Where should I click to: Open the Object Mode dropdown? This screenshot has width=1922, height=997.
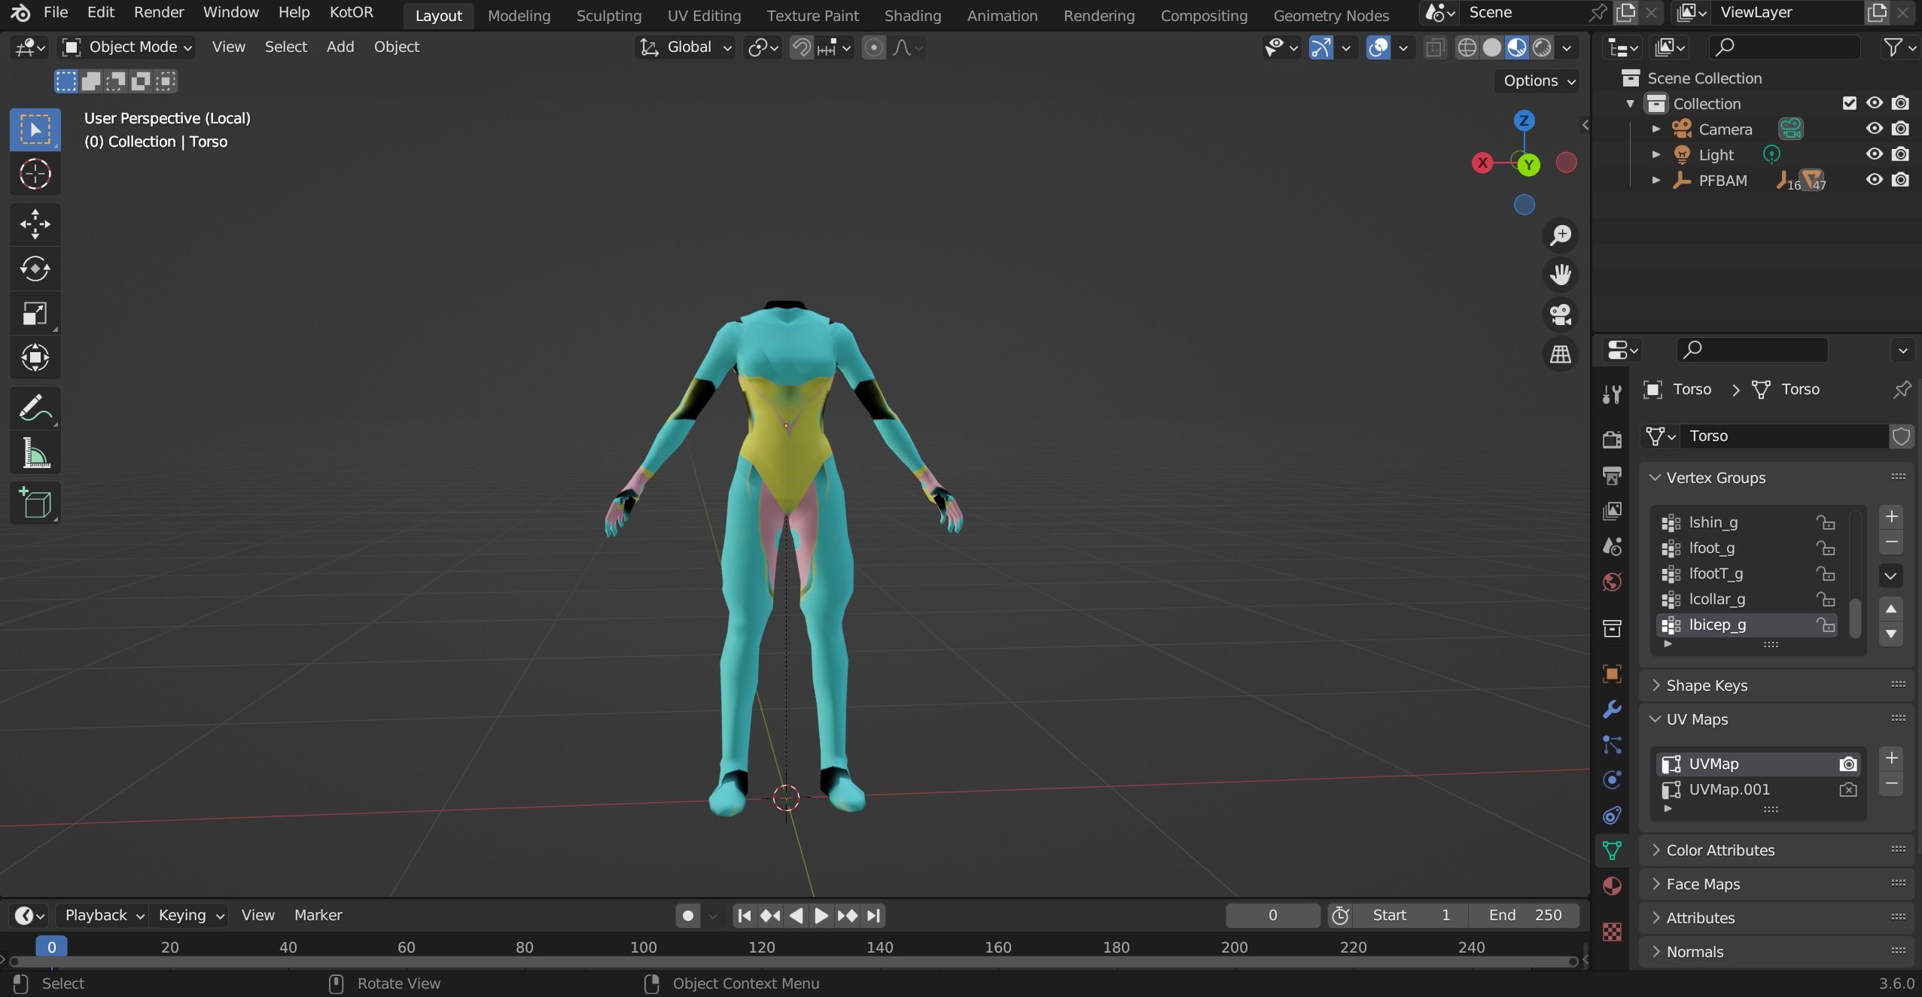[126, 47]
